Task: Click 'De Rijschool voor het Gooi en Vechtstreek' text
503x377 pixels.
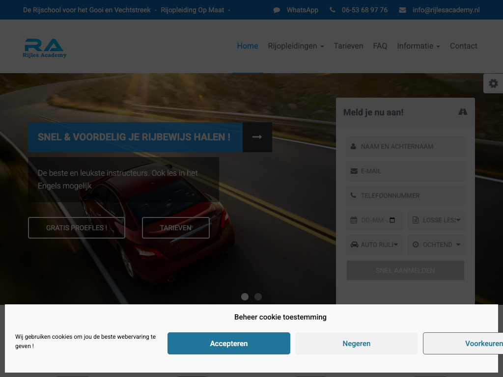Action: coord(86,10)
